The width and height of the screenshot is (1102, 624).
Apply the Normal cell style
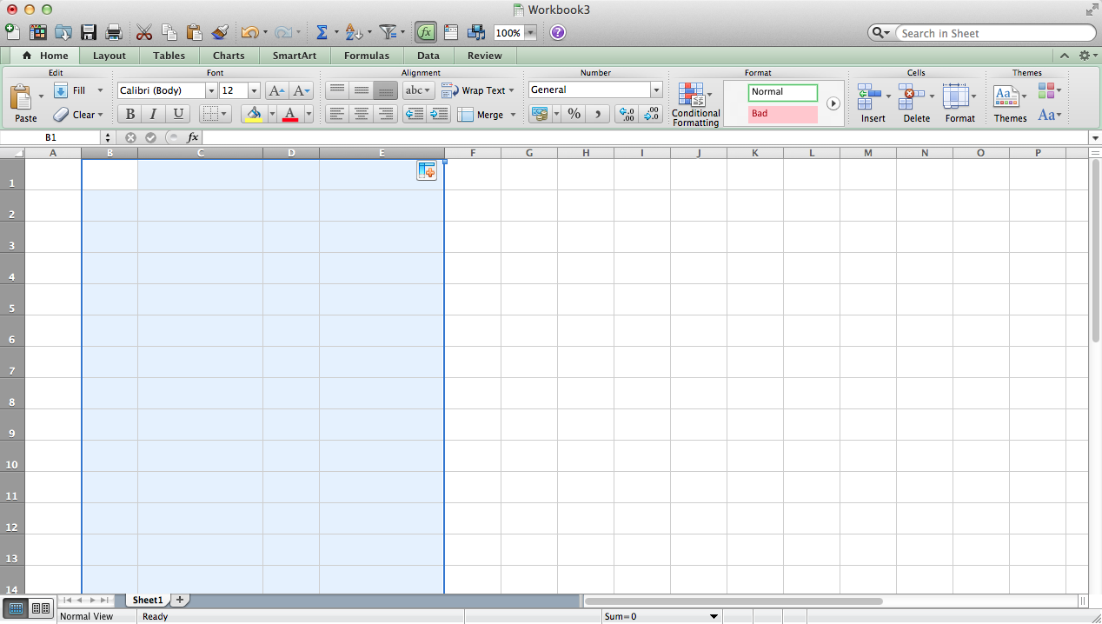click(x=783, y=92)
